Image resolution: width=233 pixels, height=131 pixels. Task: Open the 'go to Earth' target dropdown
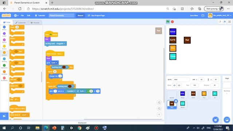54,63
